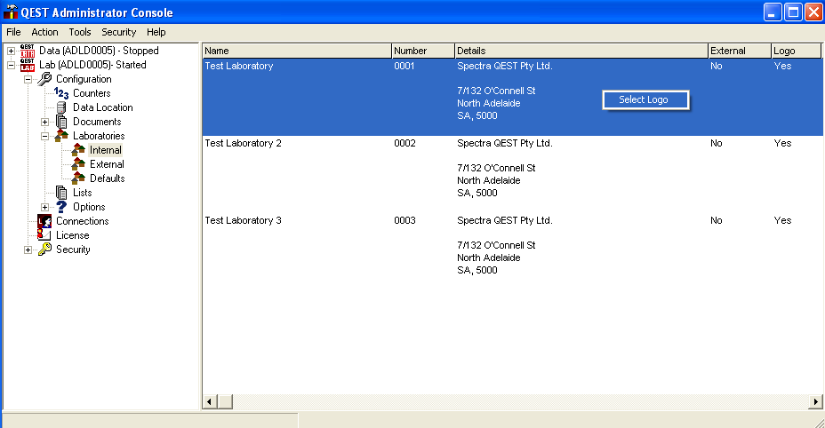Click the Configuration wrench icon
The width and height of the screenshot is (825, 428).
44,79
